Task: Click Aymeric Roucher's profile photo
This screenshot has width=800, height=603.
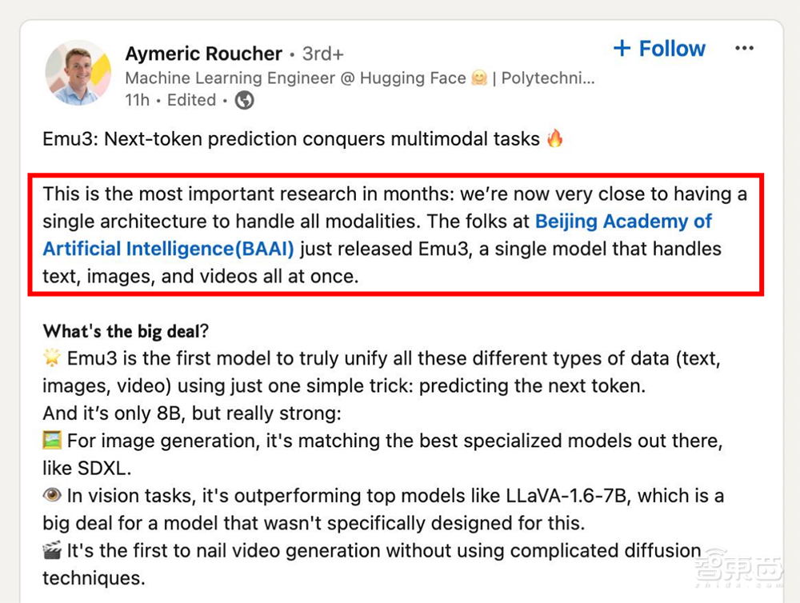Action: click(78, 73)
